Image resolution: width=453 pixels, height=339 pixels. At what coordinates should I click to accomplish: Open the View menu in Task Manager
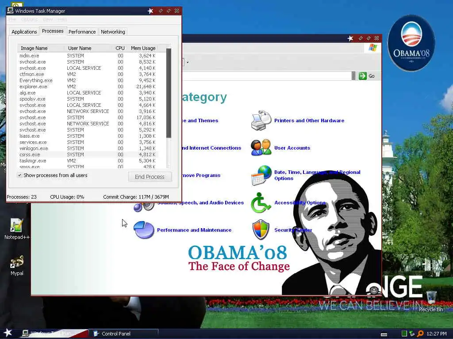click(47, 19)
